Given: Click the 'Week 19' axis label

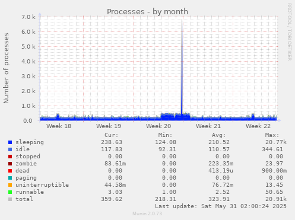Looking at the screenshot, I should 109,126.
